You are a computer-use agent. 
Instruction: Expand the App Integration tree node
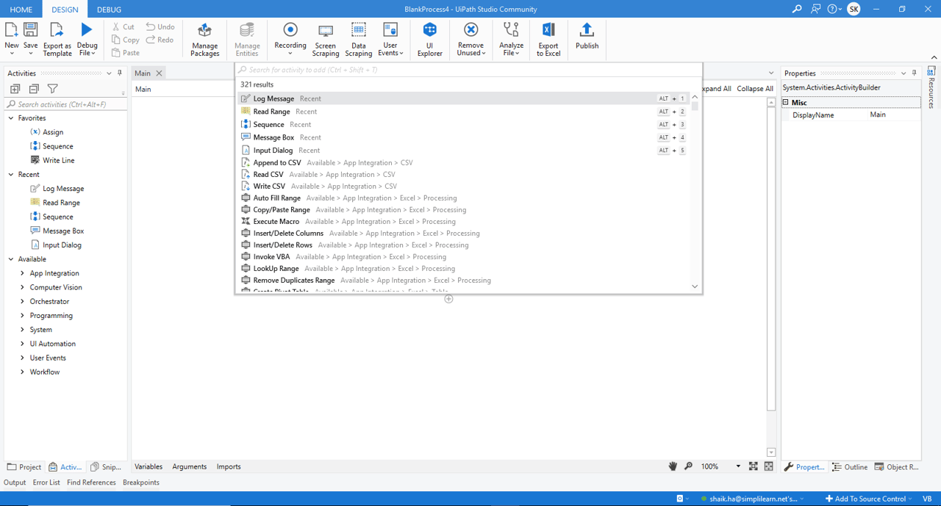coord(23,273)
